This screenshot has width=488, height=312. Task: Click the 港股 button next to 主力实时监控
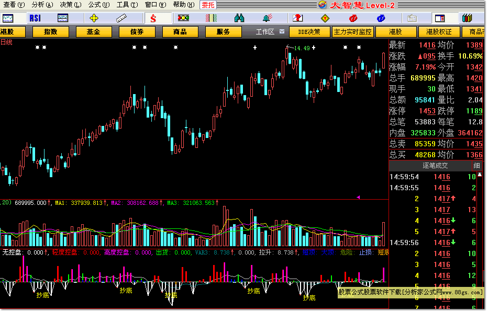click(x=396, y=32)
